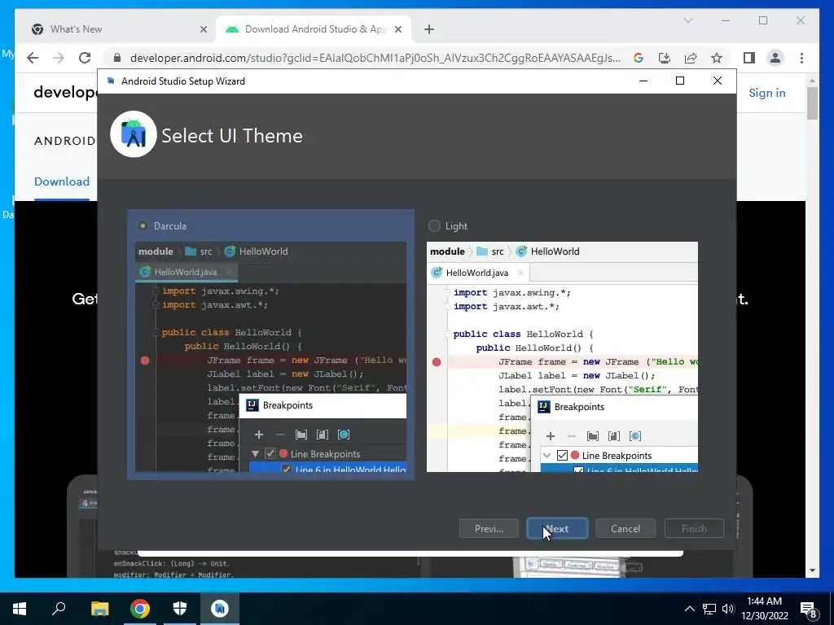Show hidden system tray icons

689,609
